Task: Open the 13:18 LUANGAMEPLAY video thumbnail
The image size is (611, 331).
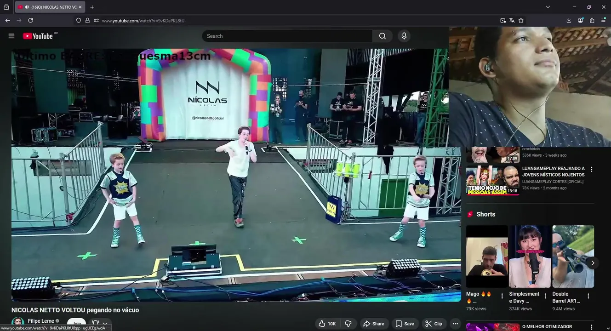Action: point(492,181)
